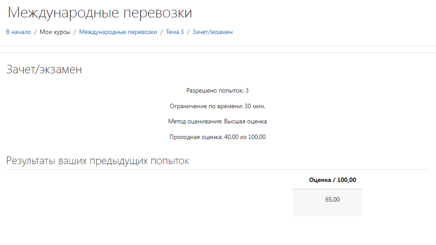Click the grade cell showing 65,00
The image size is (436, 245).
point(327,203)
